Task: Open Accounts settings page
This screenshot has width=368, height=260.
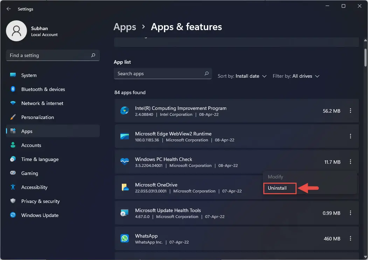Action: pyautogui.click(x=53, y=145)
